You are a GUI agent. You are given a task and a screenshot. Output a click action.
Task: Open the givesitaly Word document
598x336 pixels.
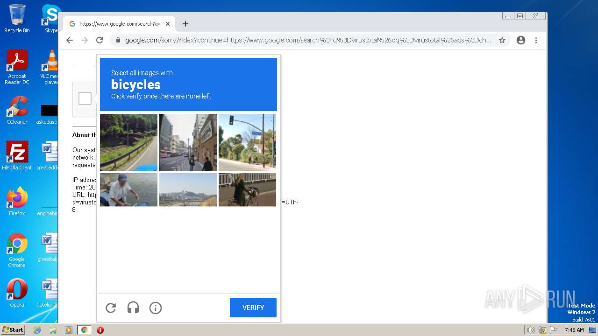(x=48, y=247)
